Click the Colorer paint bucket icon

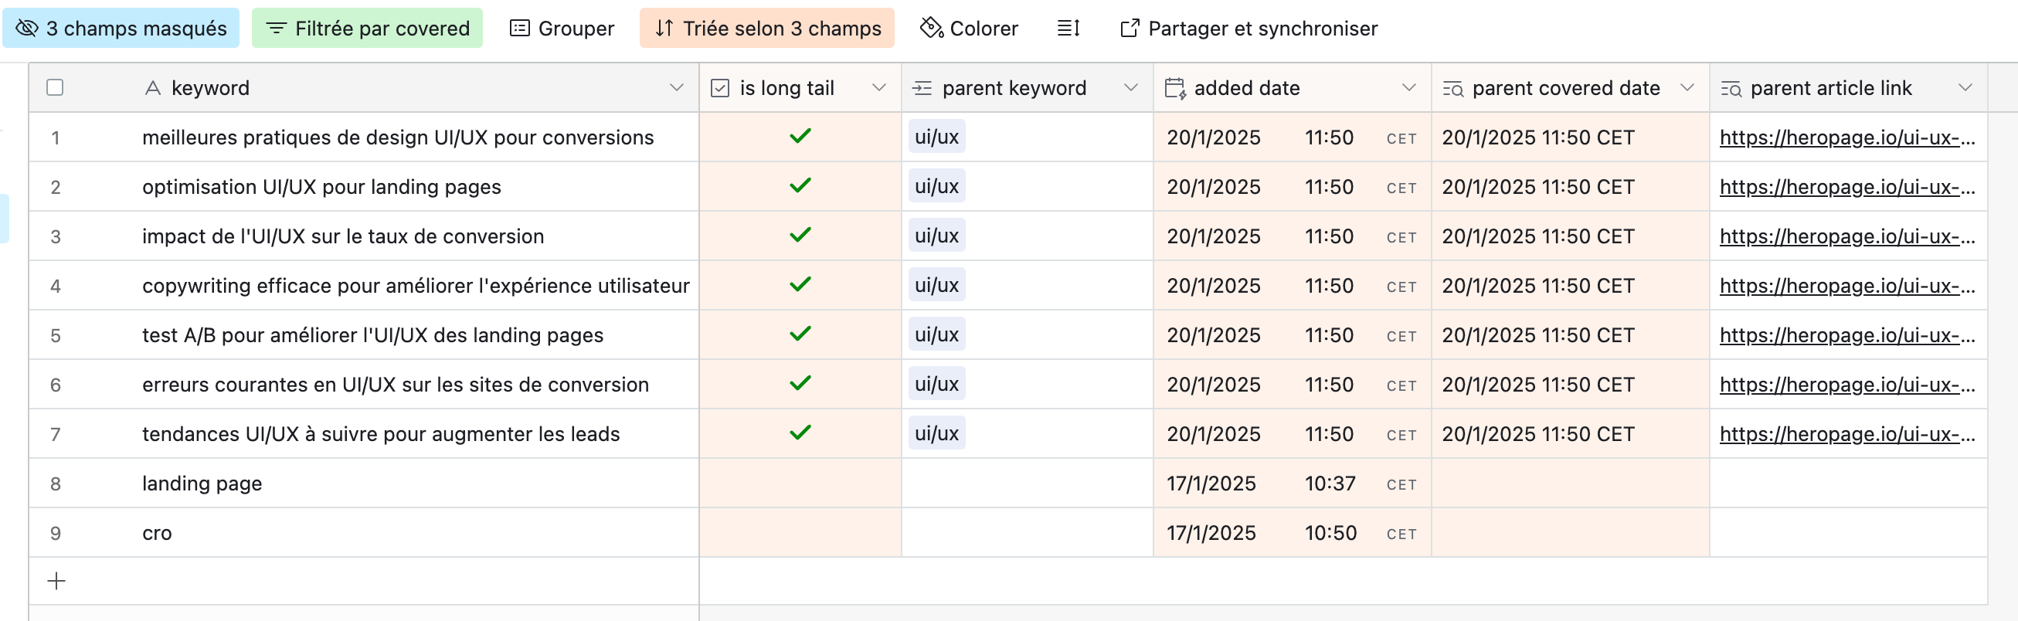point(931,28)
